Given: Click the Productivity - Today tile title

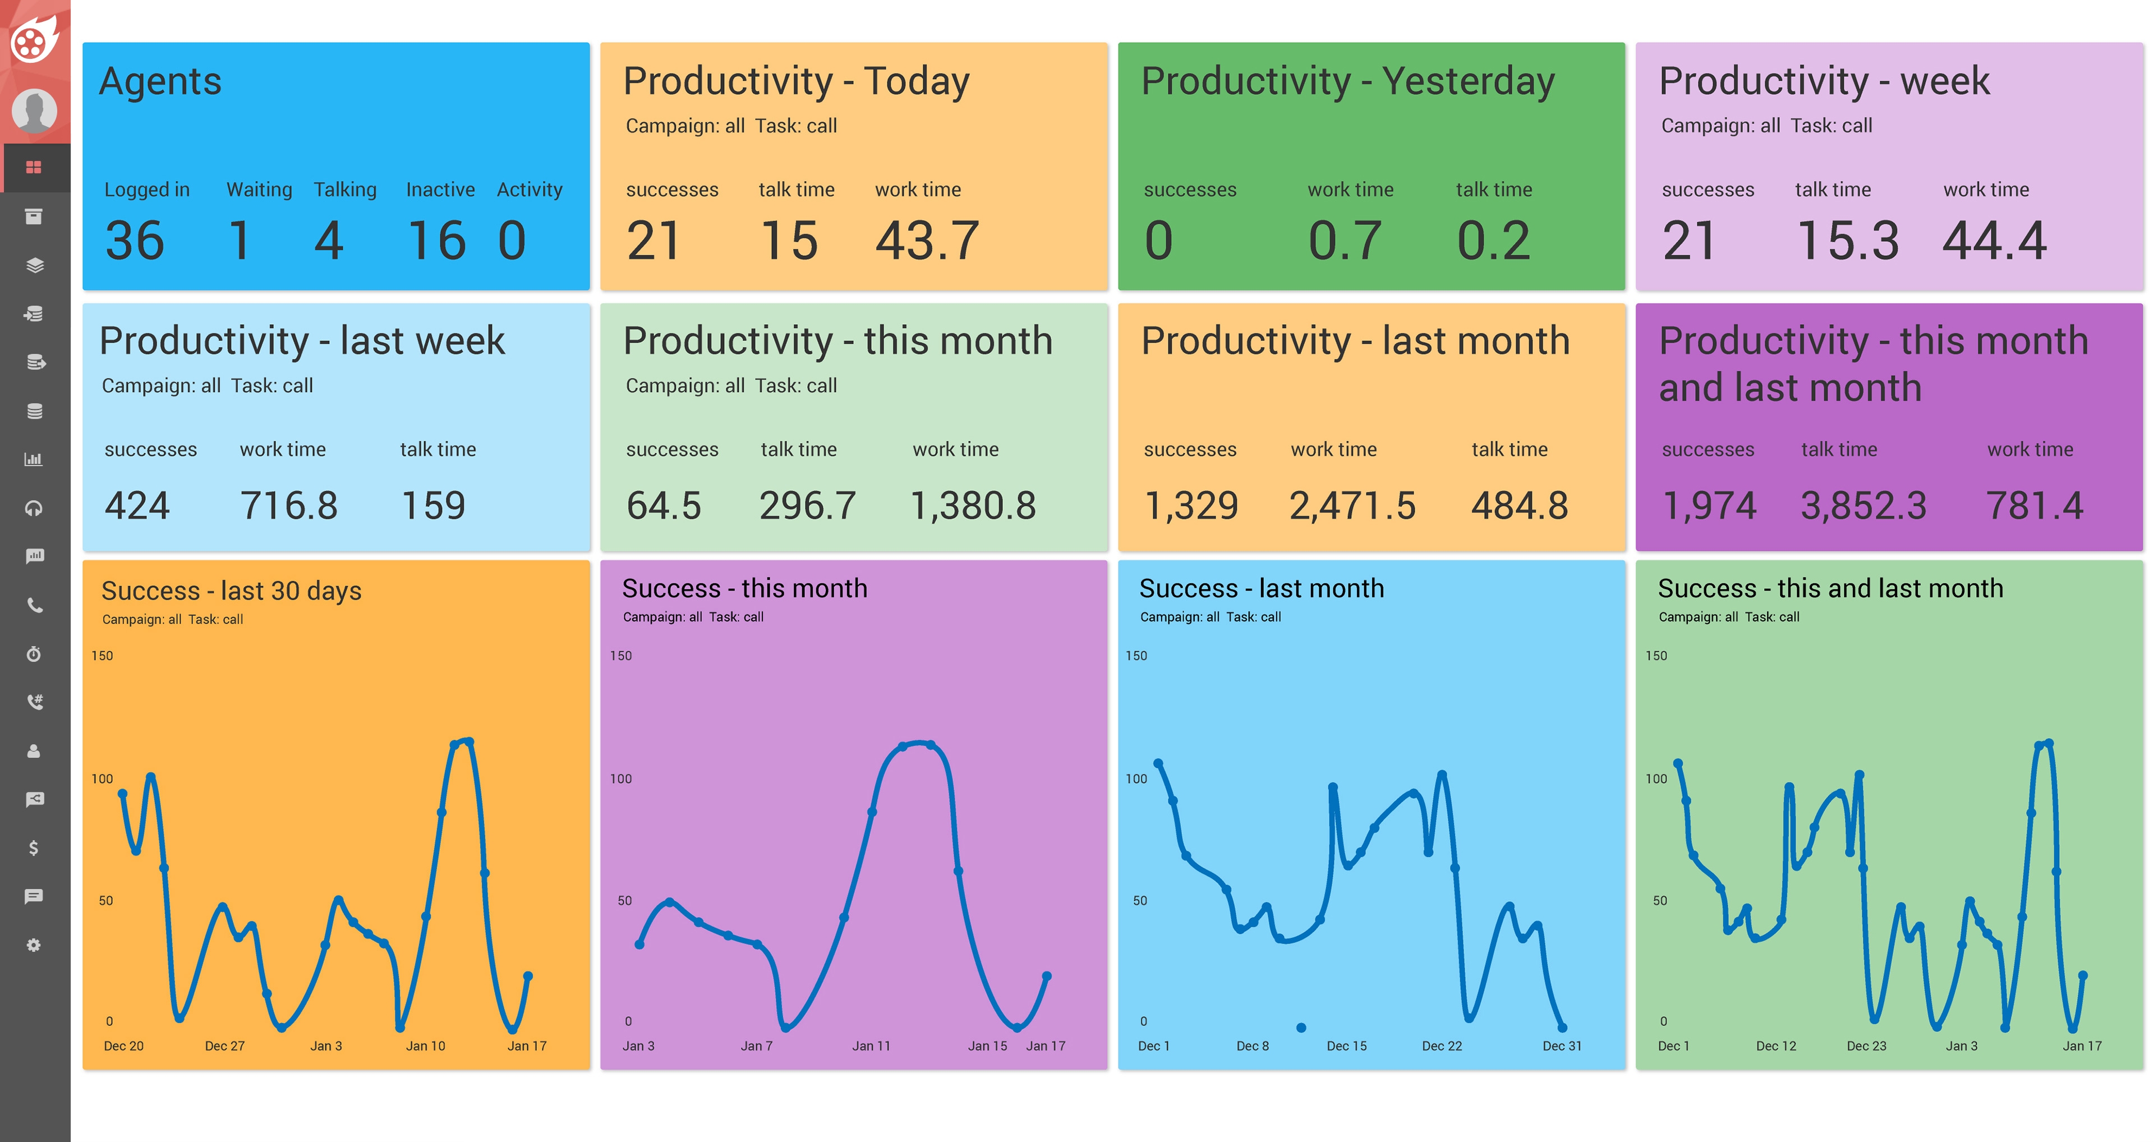Looking at the screenshot, I should (x=796, y=81).
